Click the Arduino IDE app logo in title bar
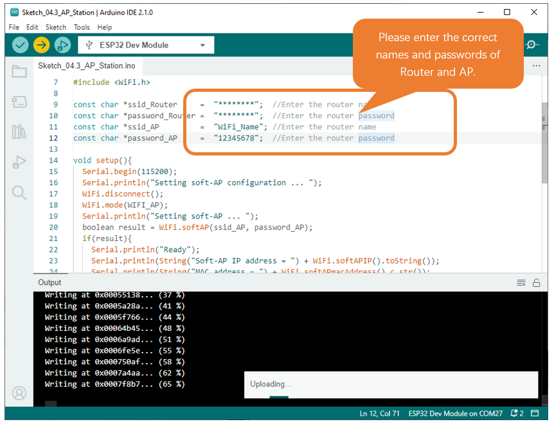Image resolution: width=554 pixels, height=424 pixels. (15, 12)
